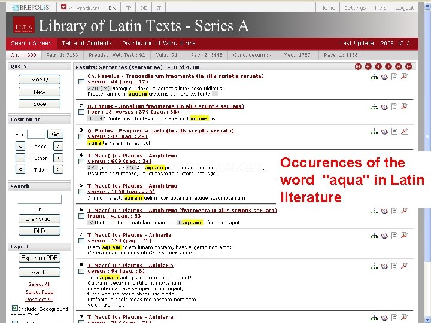Image resolution: width=431 pixels, height=323 pixels.
Task: Export PDF icon for Aulularia versus 91 result
Action: point(404,266)
